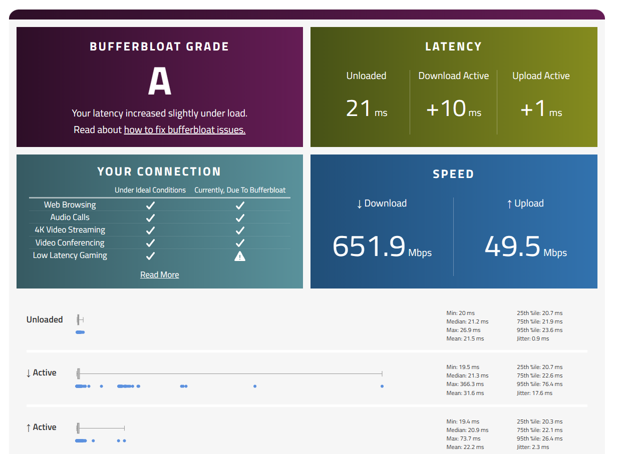Click the Audio Calls bufferbloat column checkmark
This screenshot has width=622, height=454.
(x=240, y=217)
